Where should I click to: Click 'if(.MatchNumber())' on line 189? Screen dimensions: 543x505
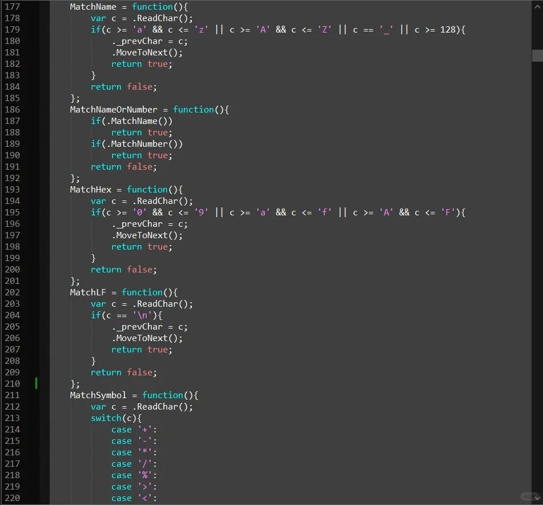click(136, 144)
